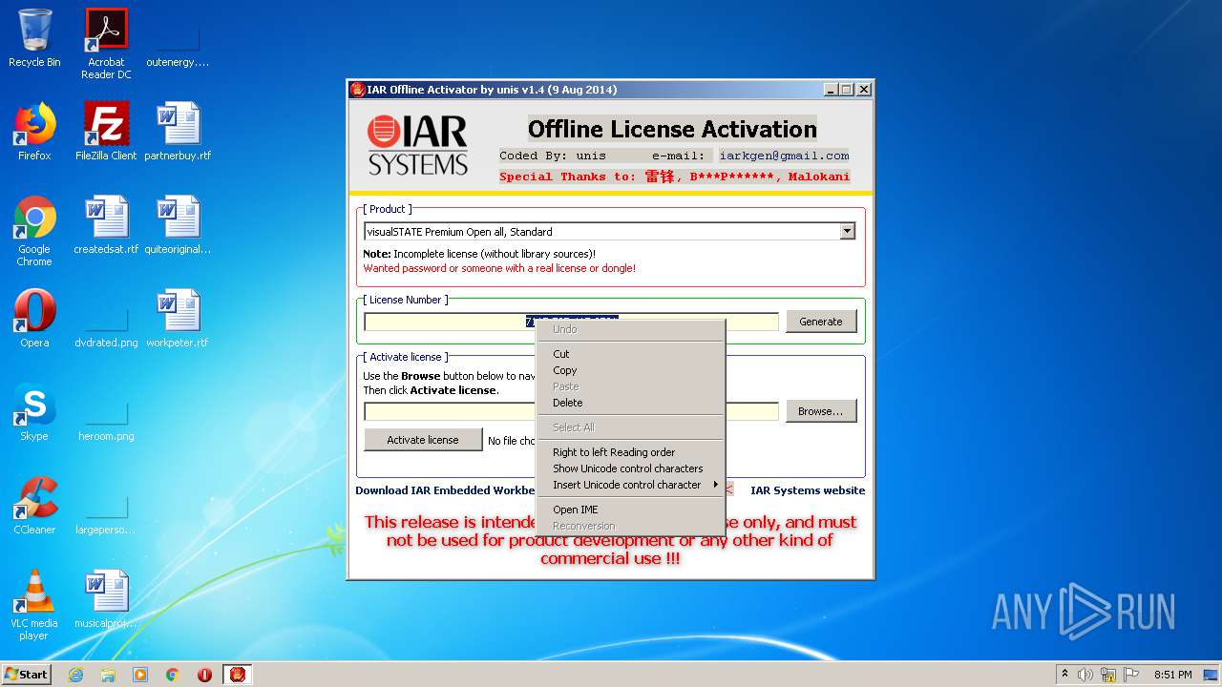Open Download IAR Embedded Workbench link
Image resolution: width=1222 pixels, height=687 pixels.
[x=445, y=490]
